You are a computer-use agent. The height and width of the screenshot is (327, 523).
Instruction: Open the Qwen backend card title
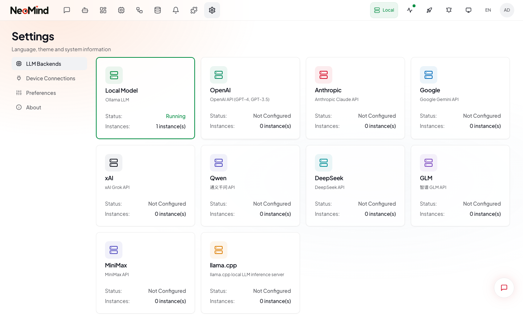(x=218, y=178)
